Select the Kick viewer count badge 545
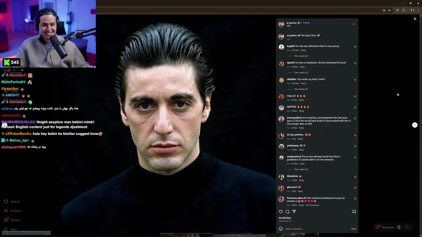 point(12,62)
